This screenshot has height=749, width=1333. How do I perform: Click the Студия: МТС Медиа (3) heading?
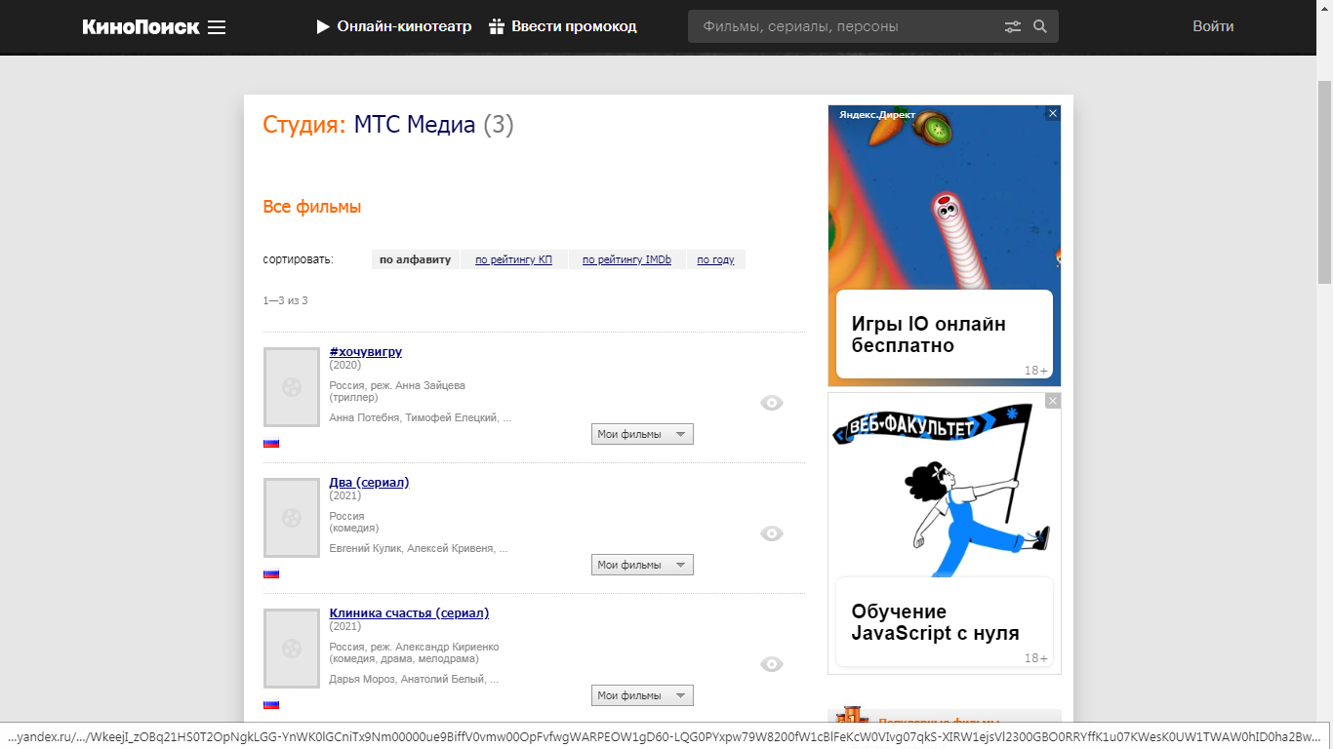click(388, 125)
